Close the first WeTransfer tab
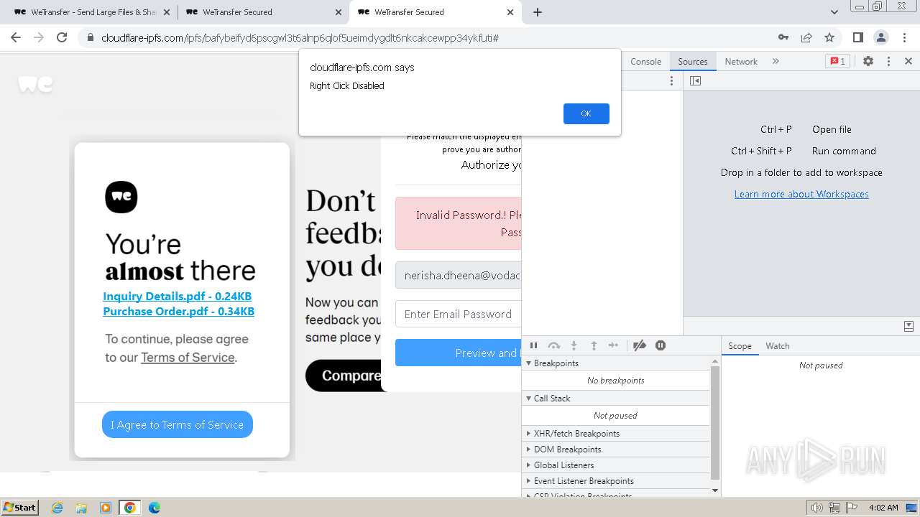The image size is (920, 517). tap(167, 12)
